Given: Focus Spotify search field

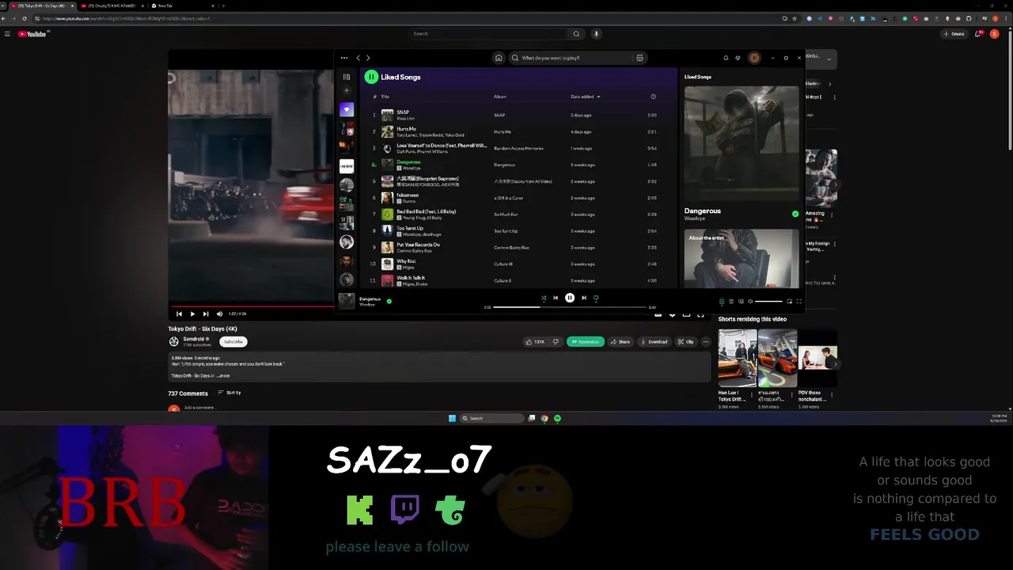Looking at the screenshot, I should tap(574, 58).
